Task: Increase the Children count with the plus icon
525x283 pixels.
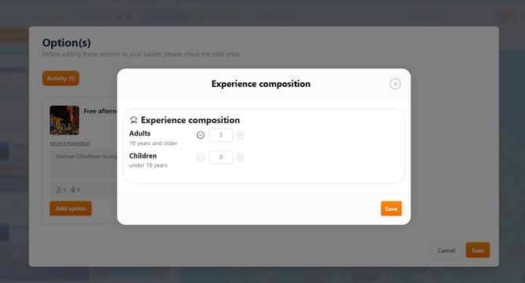Action: [240, 157]
